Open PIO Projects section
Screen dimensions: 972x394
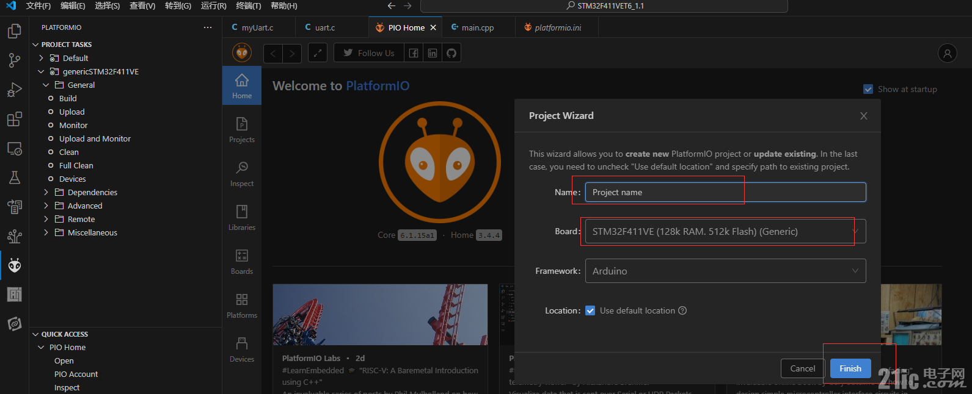pos(242,130)
